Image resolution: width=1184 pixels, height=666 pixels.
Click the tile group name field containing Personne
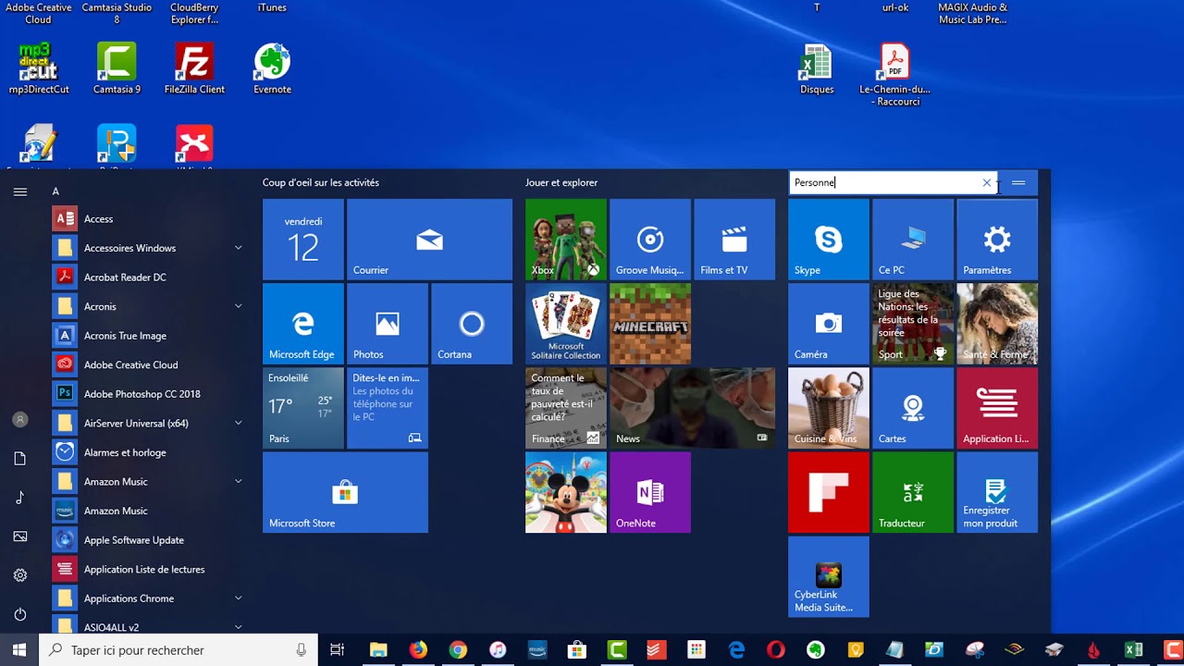(x=894, y=183)
